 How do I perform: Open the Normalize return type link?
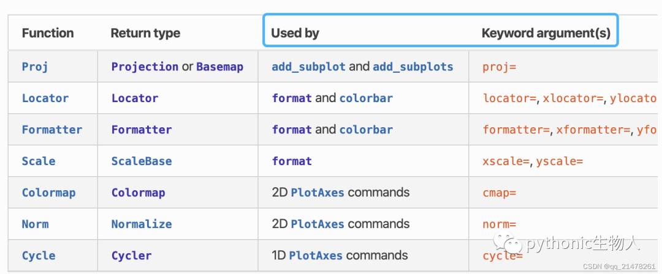(142, 224)
